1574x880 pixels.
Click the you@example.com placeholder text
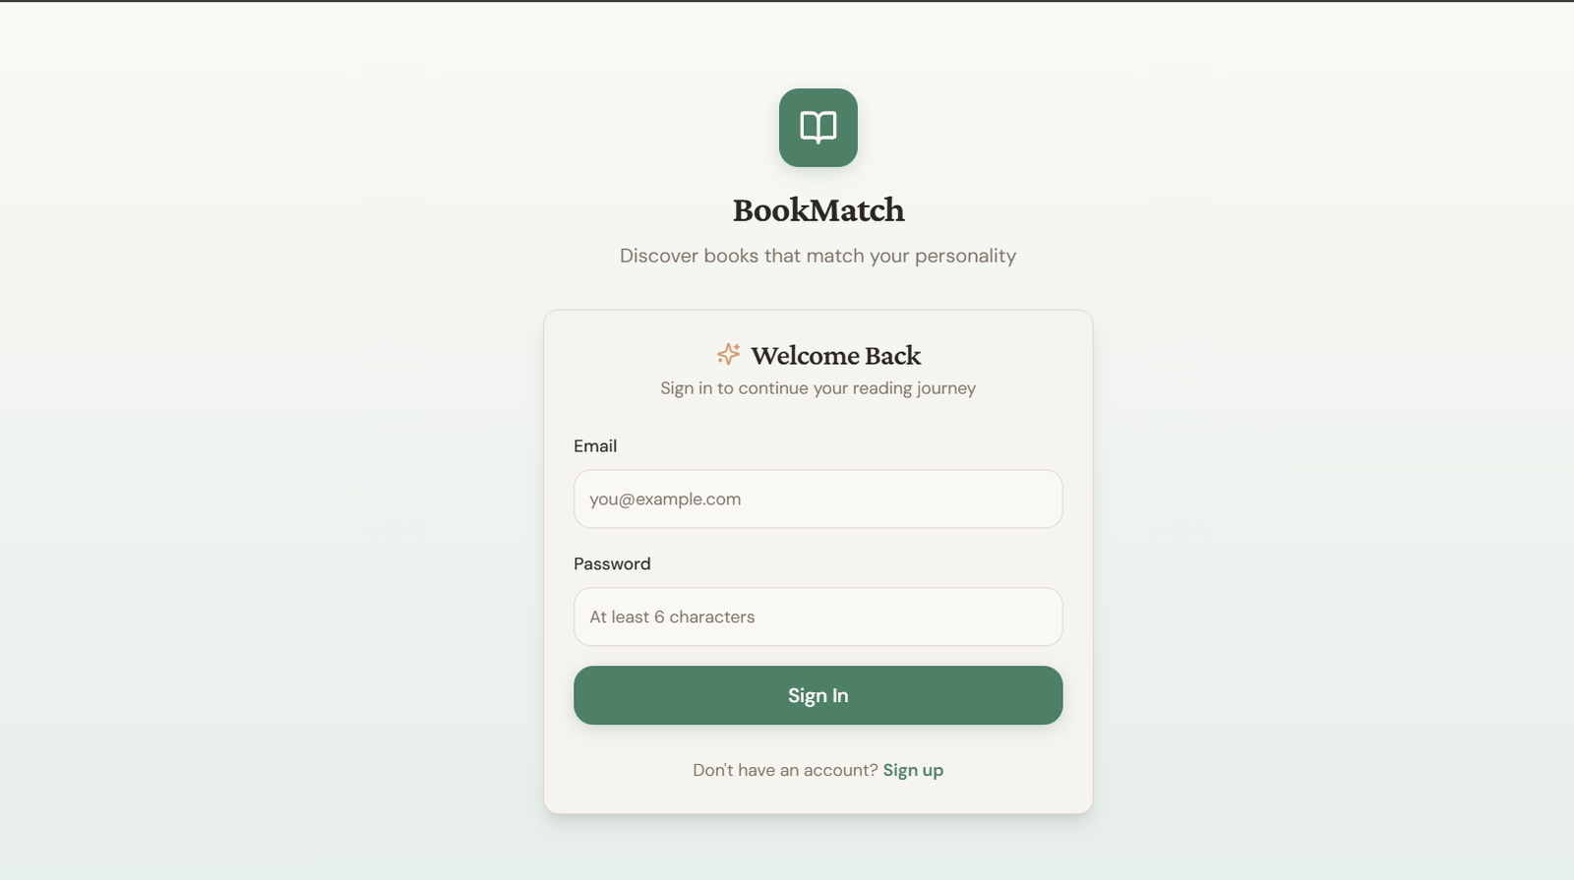665,499
